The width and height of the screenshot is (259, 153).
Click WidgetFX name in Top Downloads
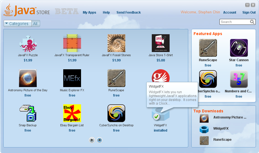click(221, 129)
